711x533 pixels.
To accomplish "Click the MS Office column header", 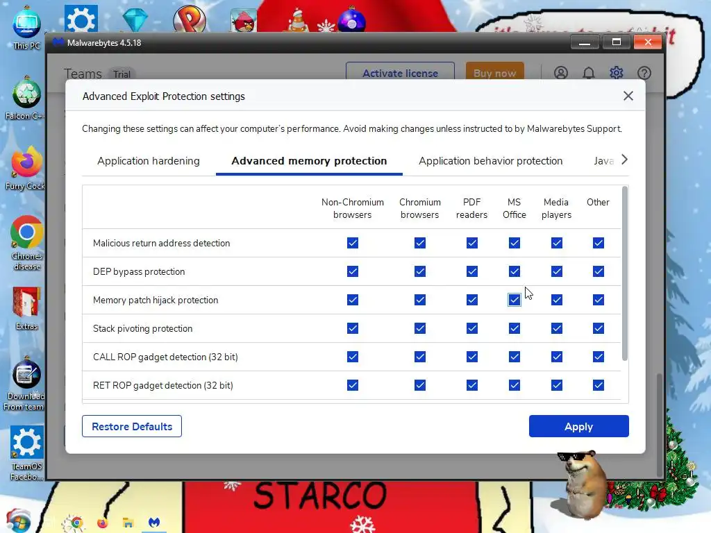I will (515, 208).
